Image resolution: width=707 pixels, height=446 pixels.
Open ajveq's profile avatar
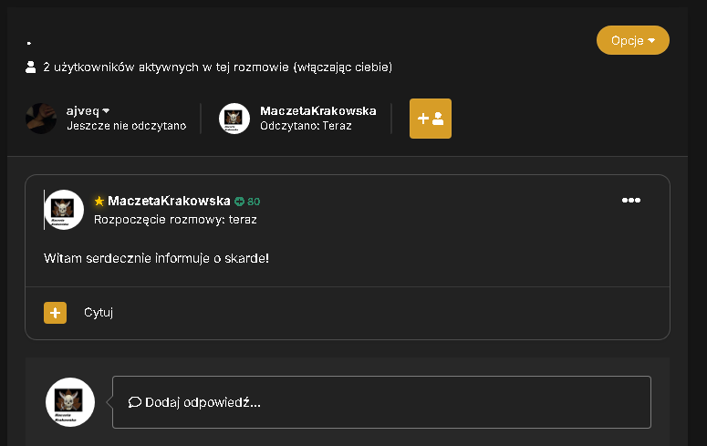click(41, 119)
